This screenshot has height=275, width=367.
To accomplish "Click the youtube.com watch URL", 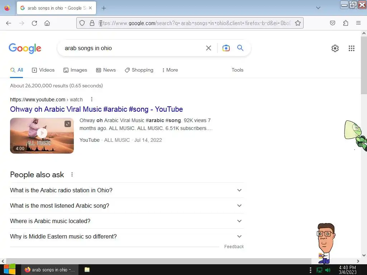I will (x=46, y=100).
